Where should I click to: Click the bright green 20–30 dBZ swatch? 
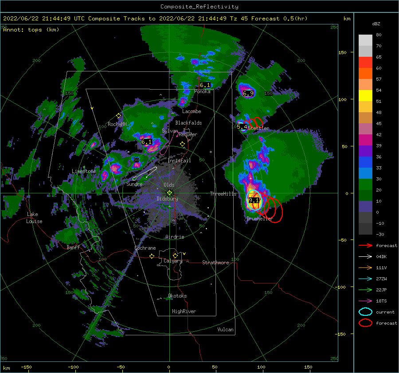[365, 185]
